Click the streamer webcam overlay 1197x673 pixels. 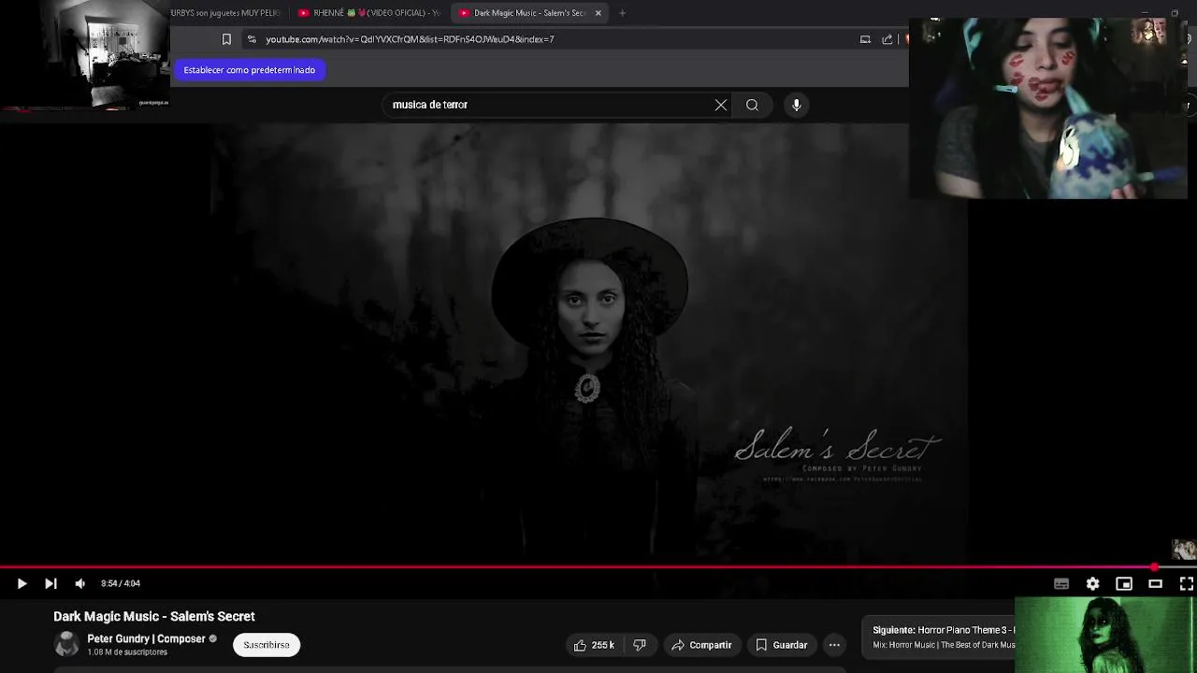pyautogui.click(x=1048, y=107)
